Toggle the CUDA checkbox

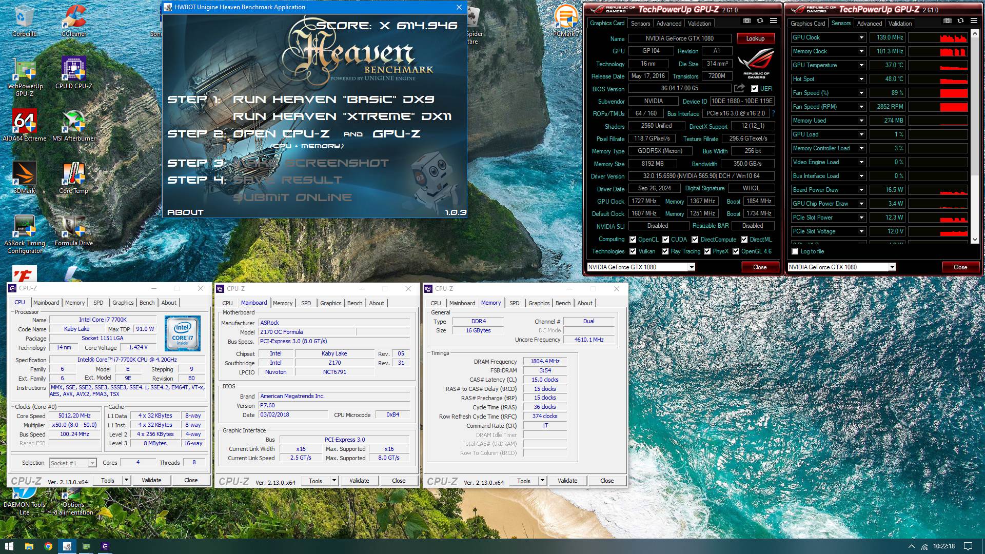click(666, 240)
